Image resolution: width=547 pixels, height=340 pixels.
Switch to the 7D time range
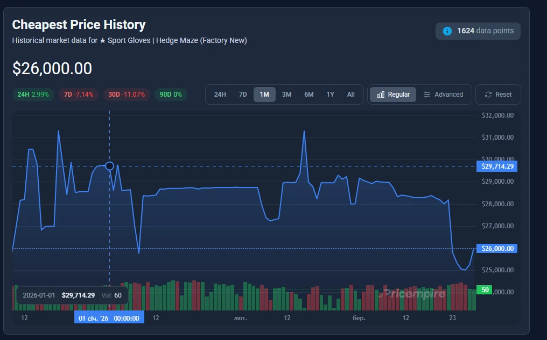point(243,95)
